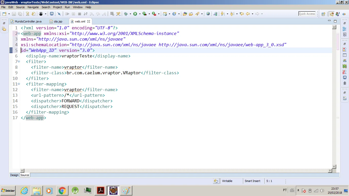349x196 pixels.
Task: Collapse the web-app fold marker on line 2
Action: [x=19, y=33]
